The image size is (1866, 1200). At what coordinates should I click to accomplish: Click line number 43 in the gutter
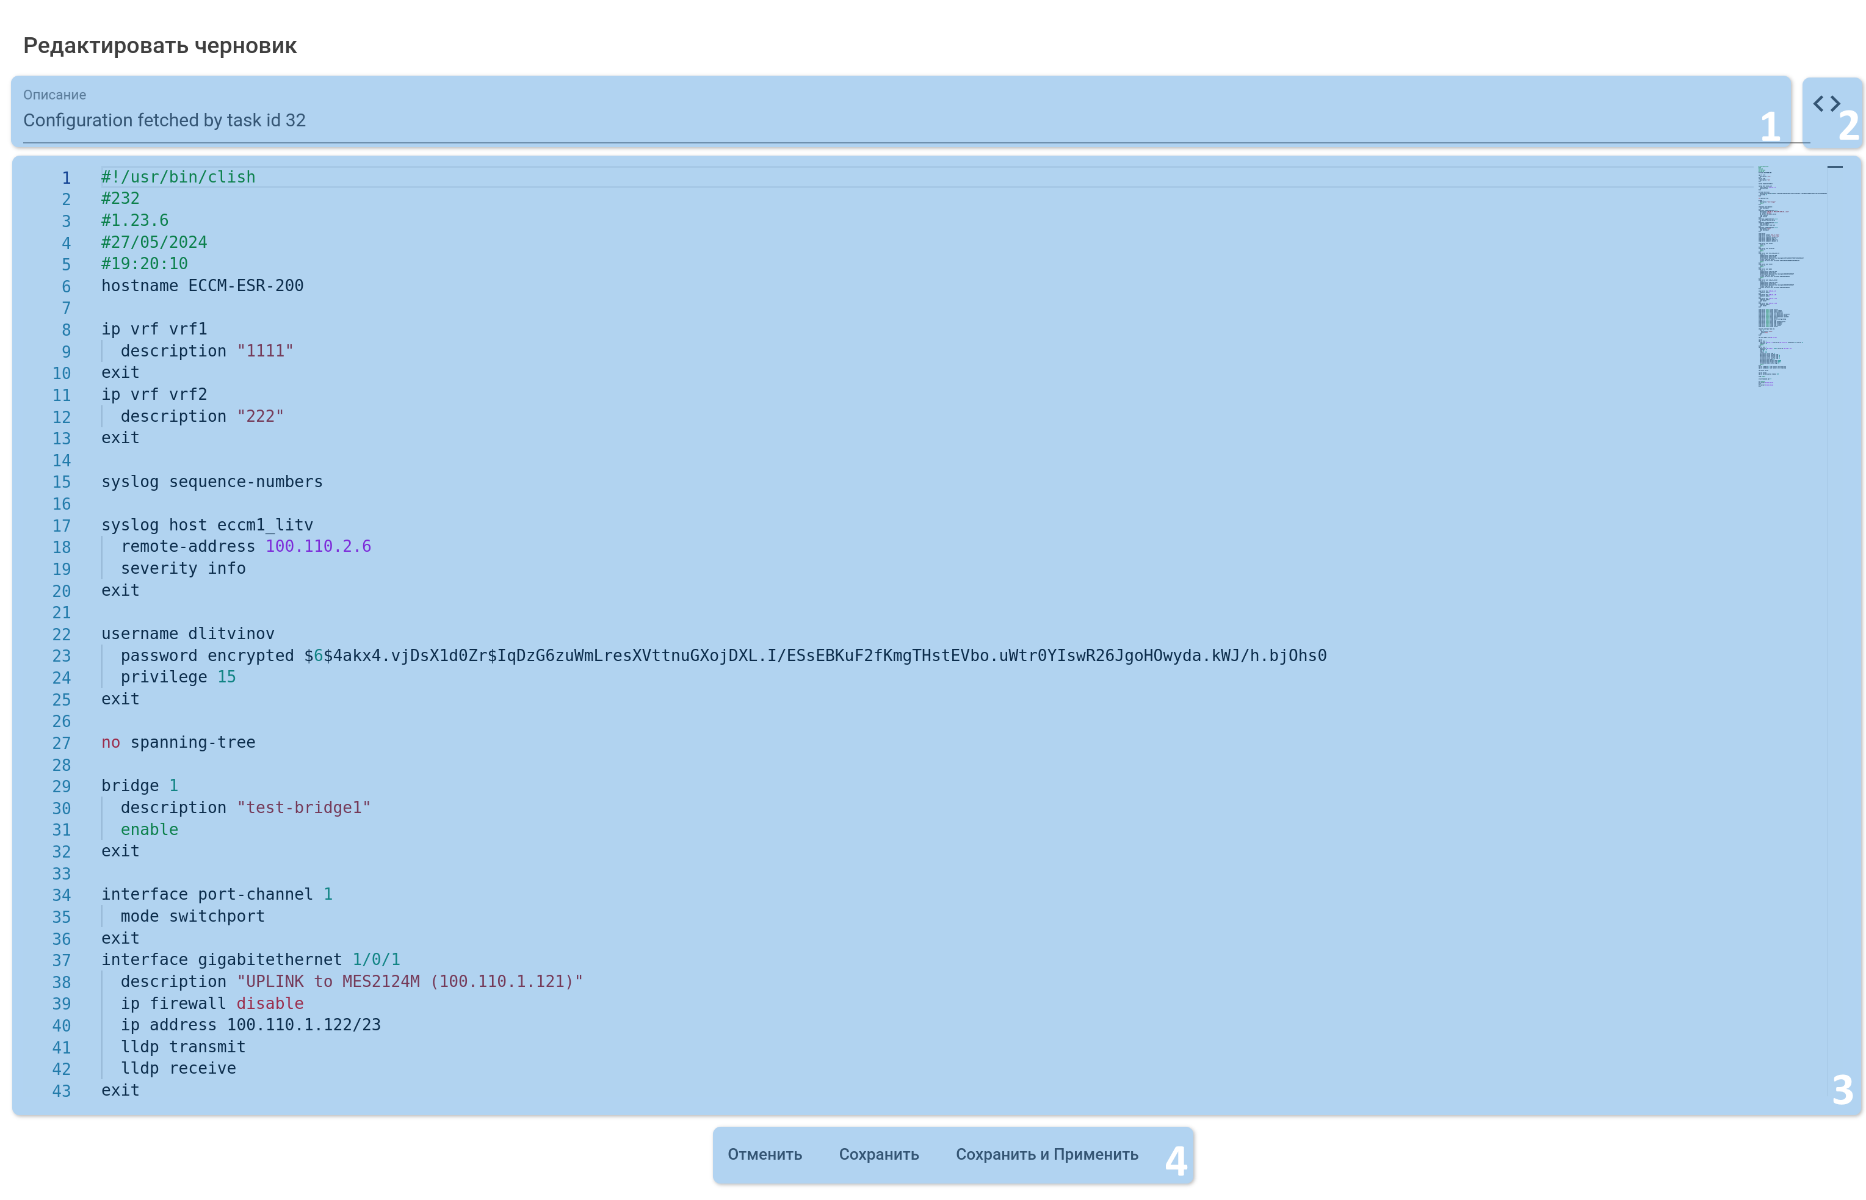62,1091
